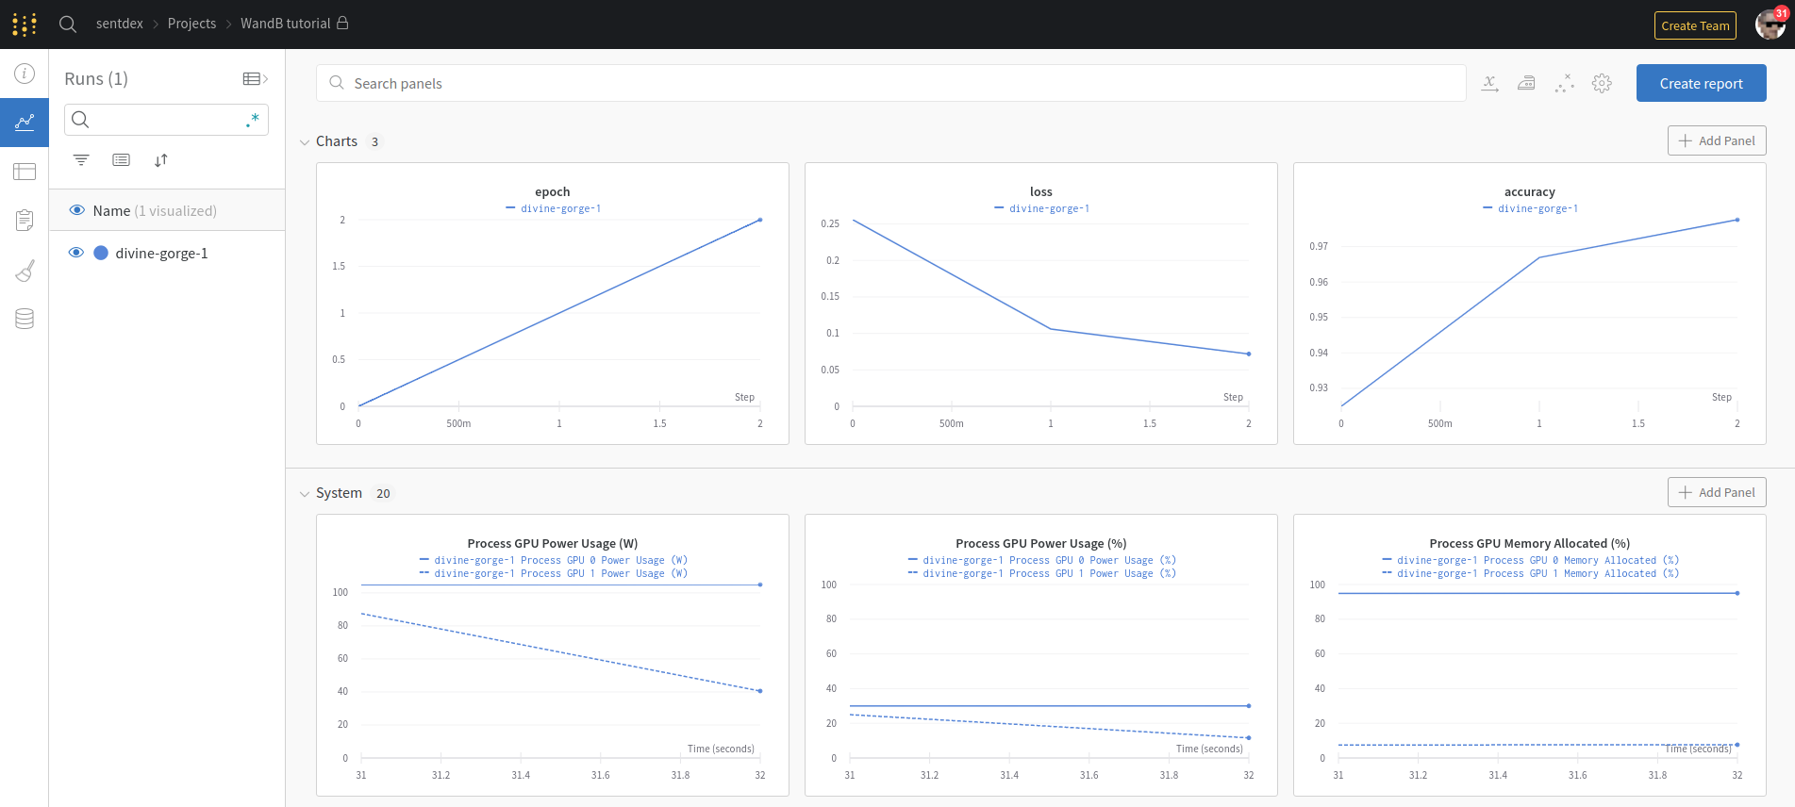Go to Projects breadcrumb
The image size is (1795, 807).
pyautogui.click(x=191, y=24)
